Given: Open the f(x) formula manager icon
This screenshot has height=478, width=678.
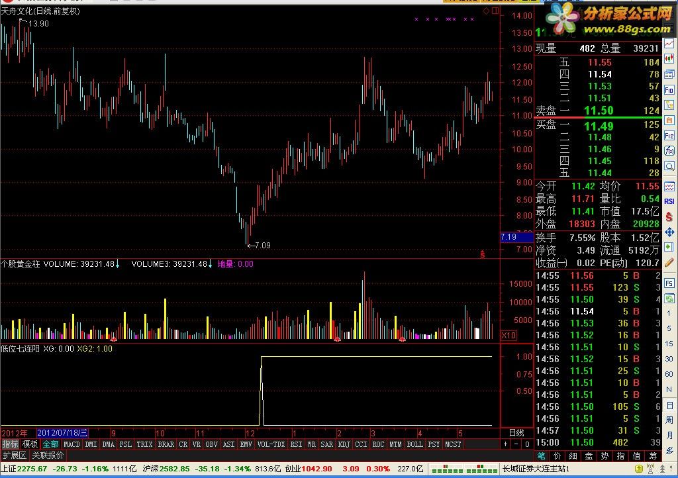Looking at the screenshot, I should pos(669,151).
